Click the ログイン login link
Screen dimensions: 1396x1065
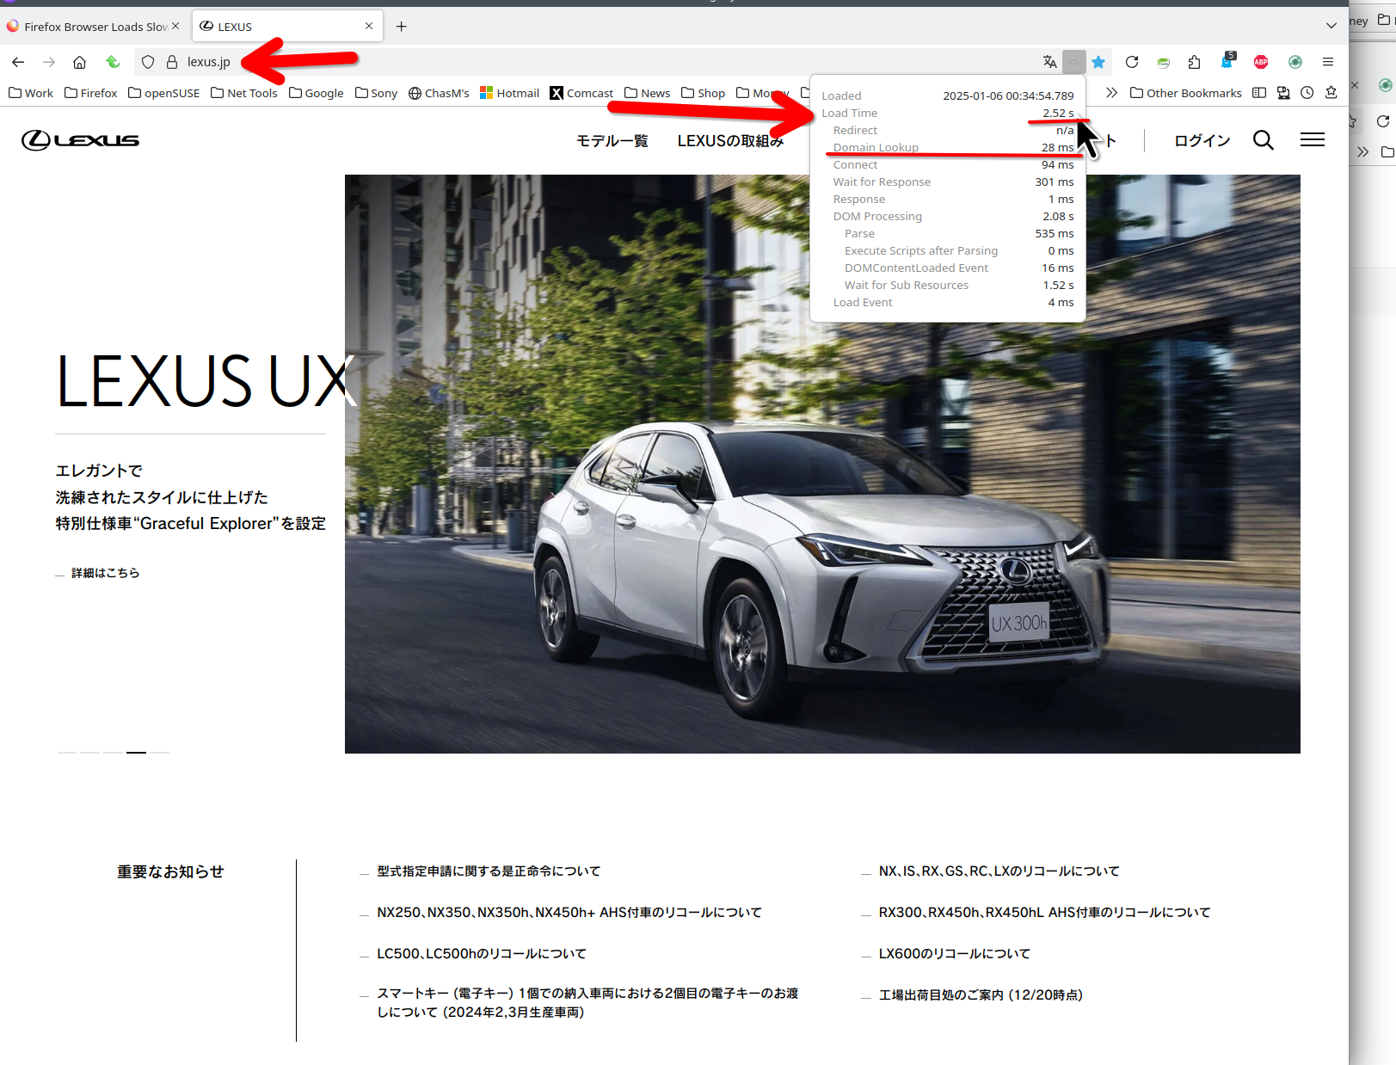(x=1202, y=140)
